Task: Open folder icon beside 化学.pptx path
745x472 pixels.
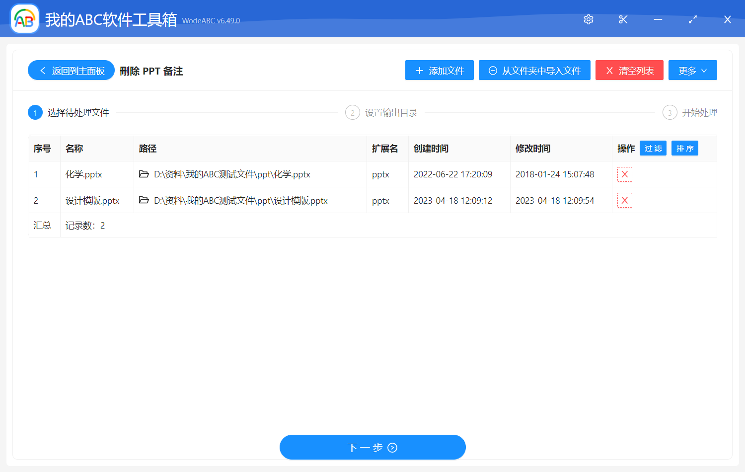Action: coord(143,174)
